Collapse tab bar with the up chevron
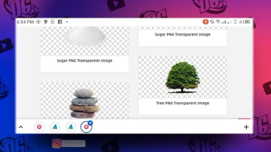 21,127
